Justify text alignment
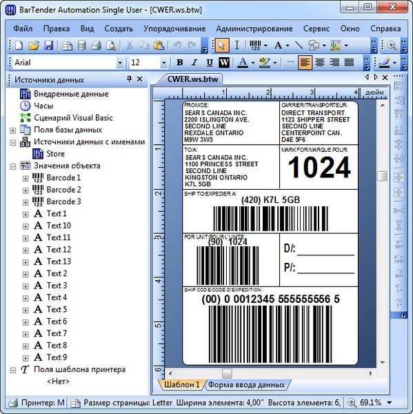 (x=350, y=63)
